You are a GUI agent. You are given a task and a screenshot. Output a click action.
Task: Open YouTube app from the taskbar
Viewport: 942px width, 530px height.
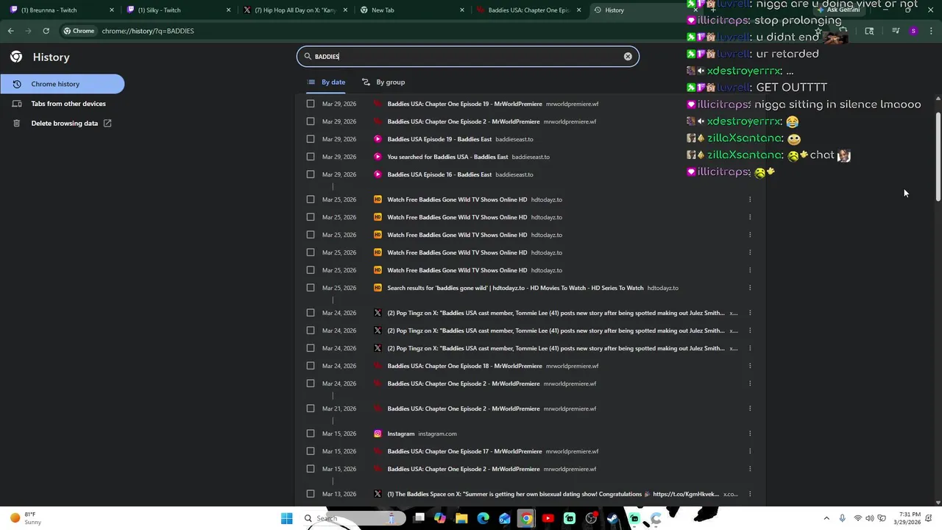pyautogui.click(x=548, y=518)
